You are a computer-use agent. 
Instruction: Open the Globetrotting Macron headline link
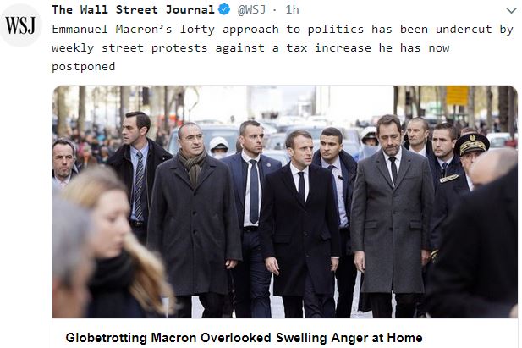click(x=244, y=338)
